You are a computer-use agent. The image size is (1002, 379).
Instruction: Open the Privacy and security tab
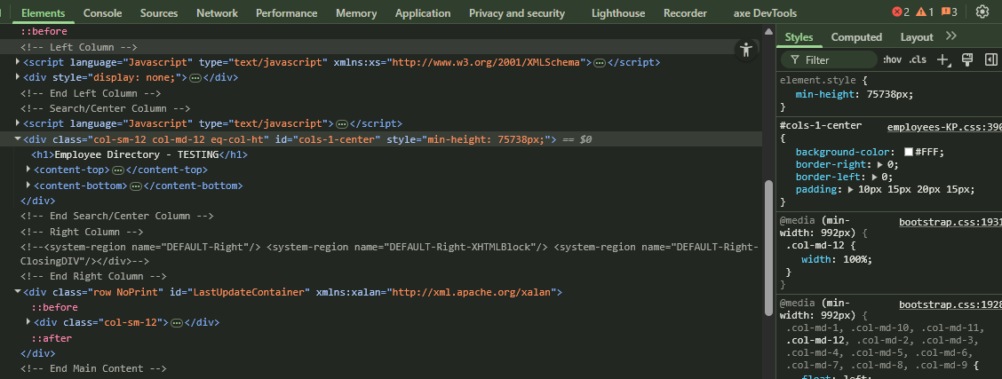click(x=517, y=12)
